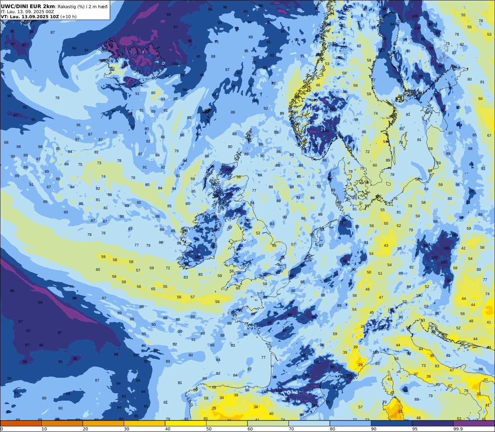495x432 pixels.
Task: Click the 20–30% amber legend swatch
Action: [103, 423]
